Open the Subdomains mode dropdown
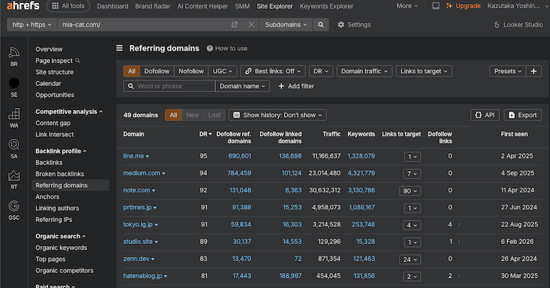Screen dimensions: 550x288 click(x=285, y=25)
